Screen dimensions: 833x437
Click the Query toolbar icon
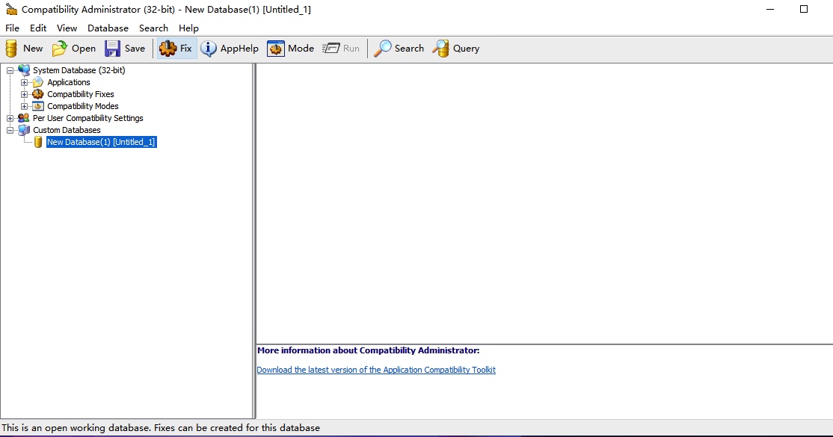pyautogui.click(x=440, y=49)
